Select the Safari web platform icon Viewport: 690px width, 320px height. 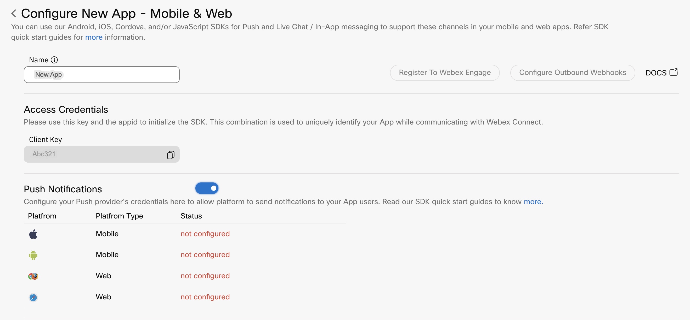pyautogui.click(x=33, y=297)
